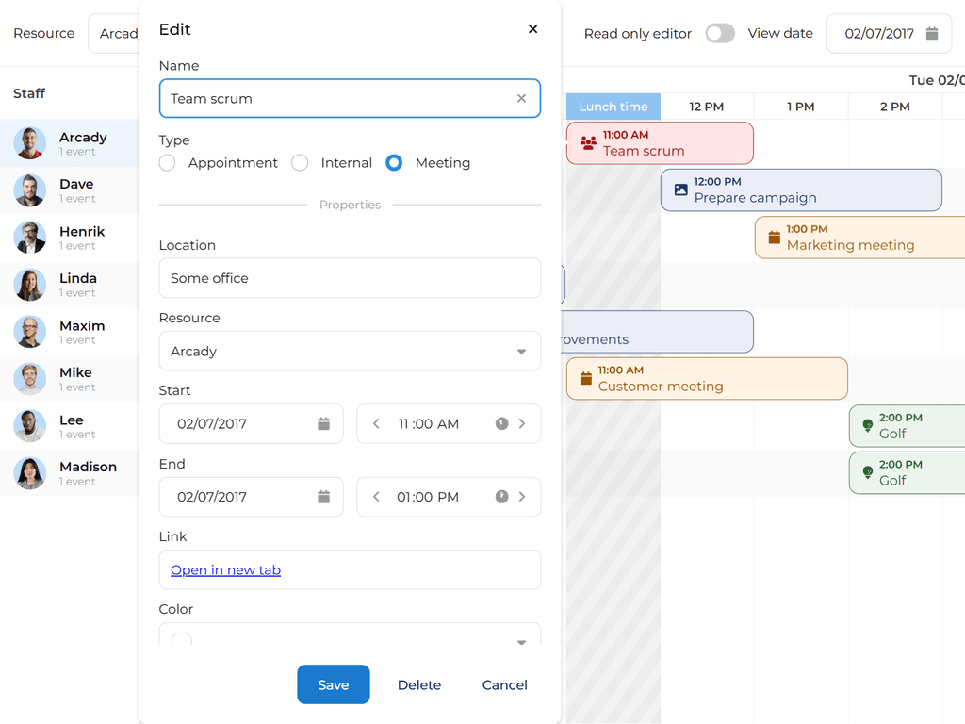965x724 pixels.
Task: Click the calendar icon beside View date
Action: (929, 33)
